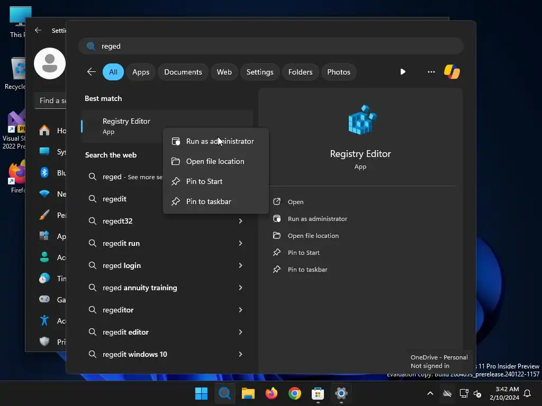
Task: Open the Copilot colorful icon in search
Action: (452, 72)
